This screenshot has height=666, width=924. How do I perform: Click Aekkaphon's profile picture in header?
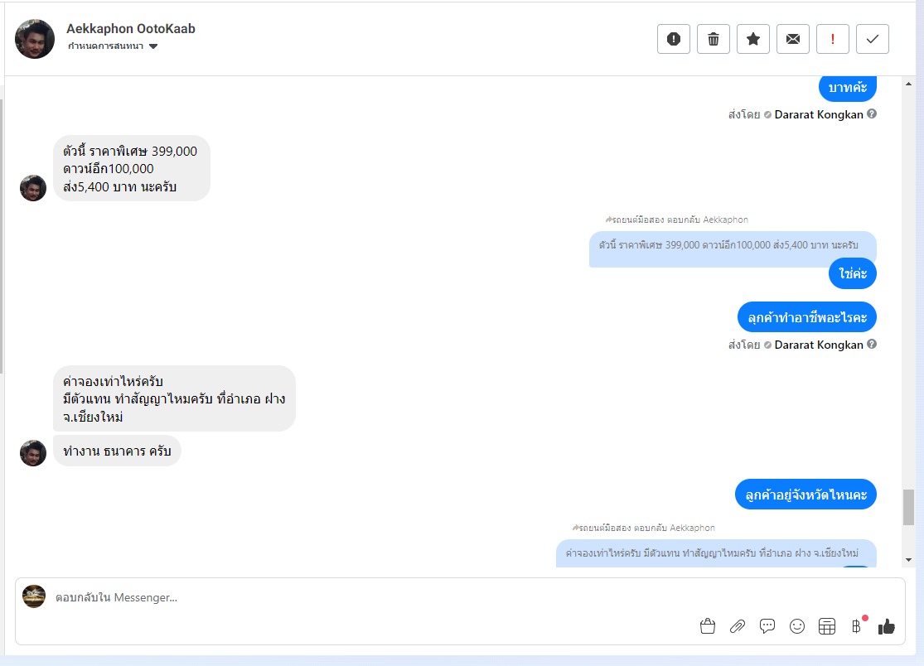click(x=35, y=39)
